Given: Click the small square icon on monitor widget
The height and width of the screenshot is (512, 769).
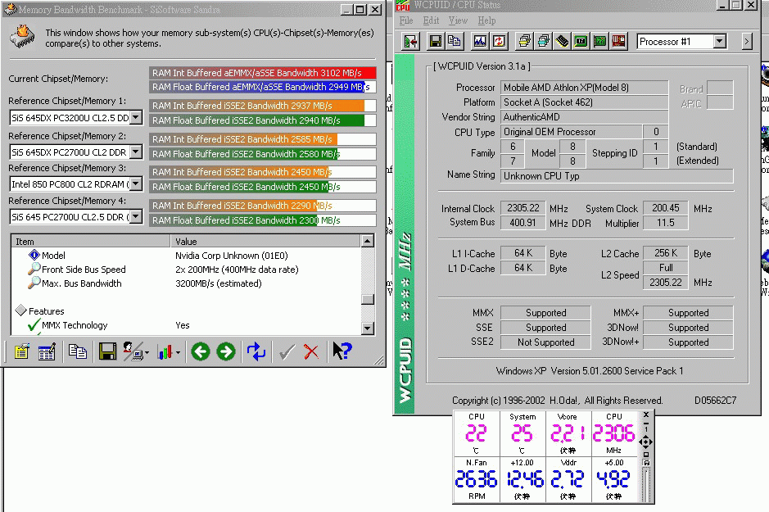Looking at the screenshot, I should 646,454.
